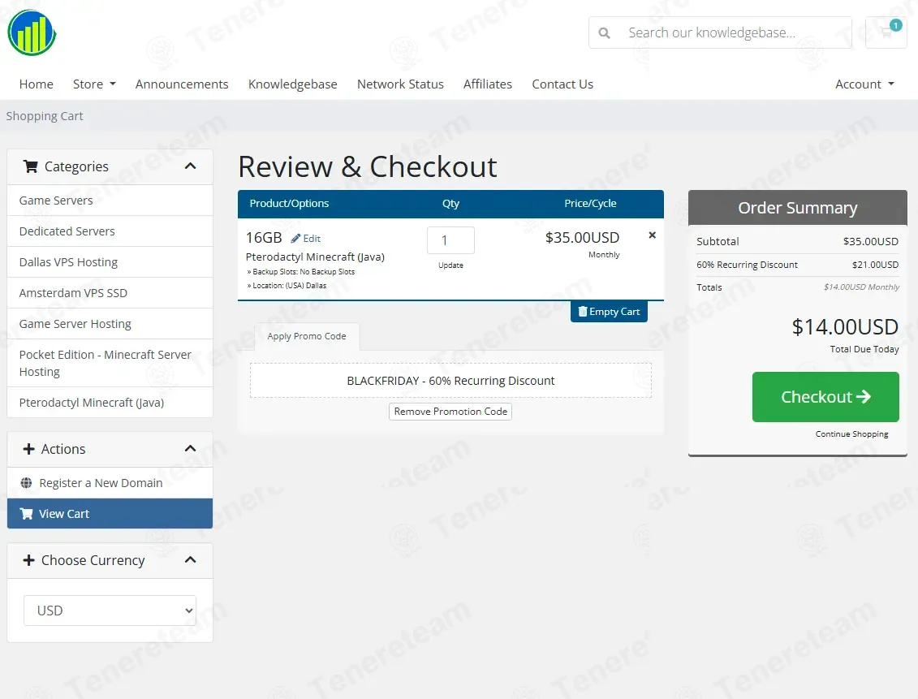Open the Account dropdown menu
This screenshot has width=918, height=699.
[864, 84]
